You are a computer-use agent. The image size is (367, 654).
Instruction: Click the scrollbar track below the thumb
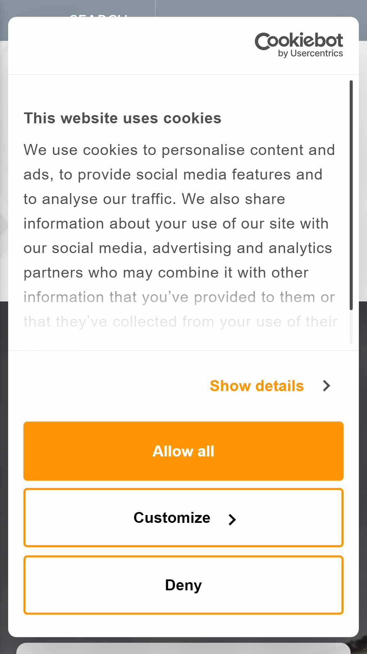click(x=351, y=327)
